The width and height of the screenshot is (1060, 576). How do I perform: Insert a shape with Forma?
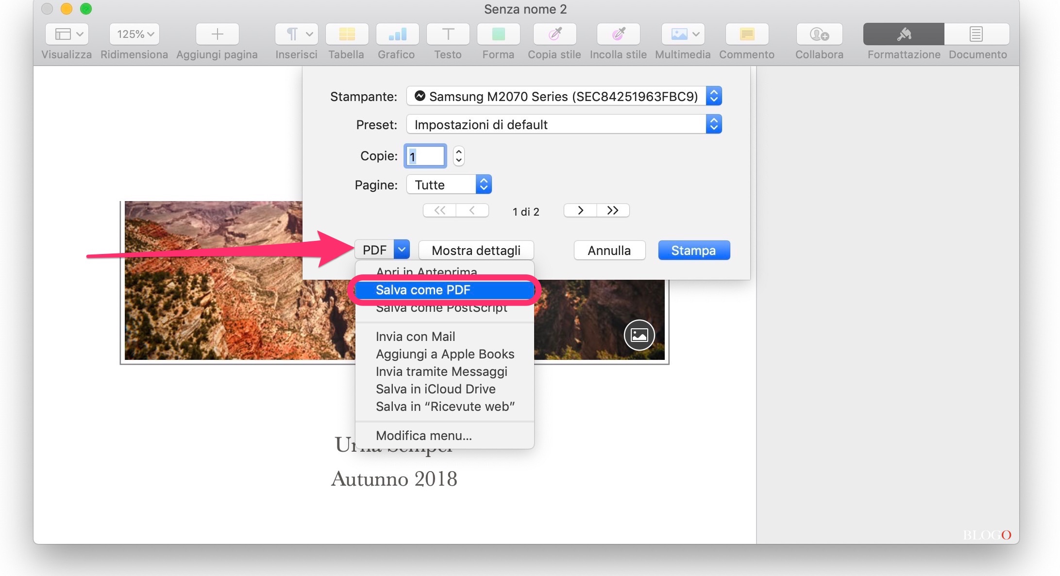pyautogui.click(x=498, y=34)
